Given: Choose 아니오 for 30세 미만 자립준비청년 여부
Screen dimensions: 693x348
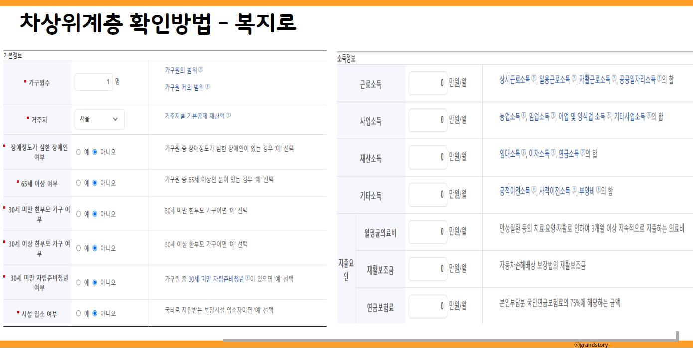Looking at the screenshot, I should pos(95,283).
